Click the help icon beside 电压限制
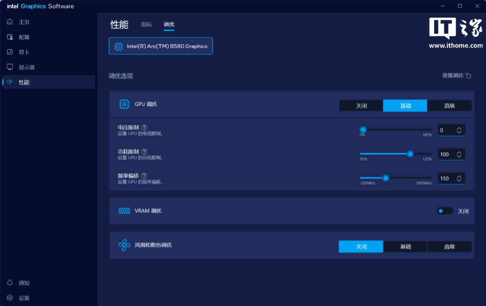Image resolution: width=486 pixels, height=306 pixels. pos(144,127)
